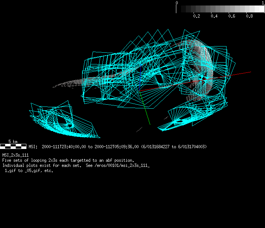
Task: Click the end timestamp 2000-112T05:09:36.00
Action: click(x=117, y=147)
